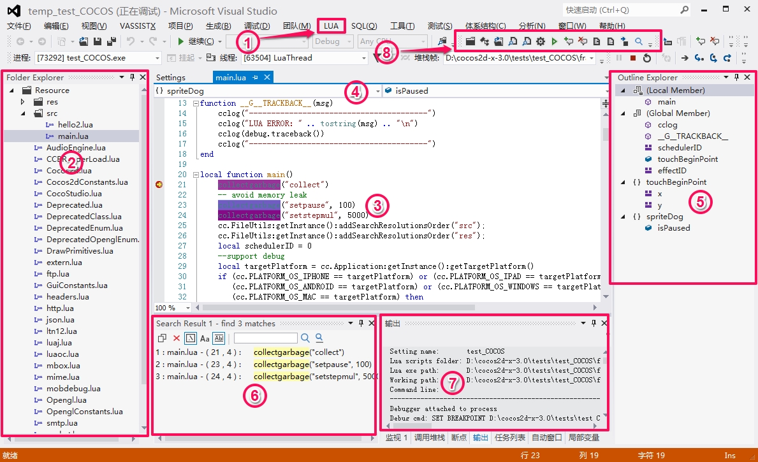Open the 任务列表 tab
This screenshot has height=462, width=758.
pyautogui.click(x=509, y=437)
